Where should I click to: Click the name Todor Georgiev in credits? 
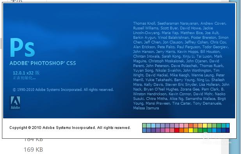[x=215, y=47]
